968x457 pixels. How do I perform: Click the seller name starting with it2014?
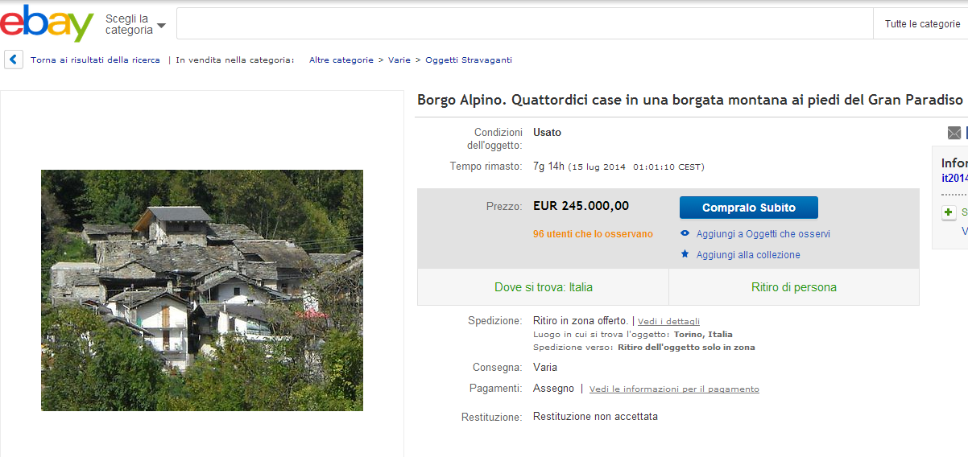[x=954, y=179]
